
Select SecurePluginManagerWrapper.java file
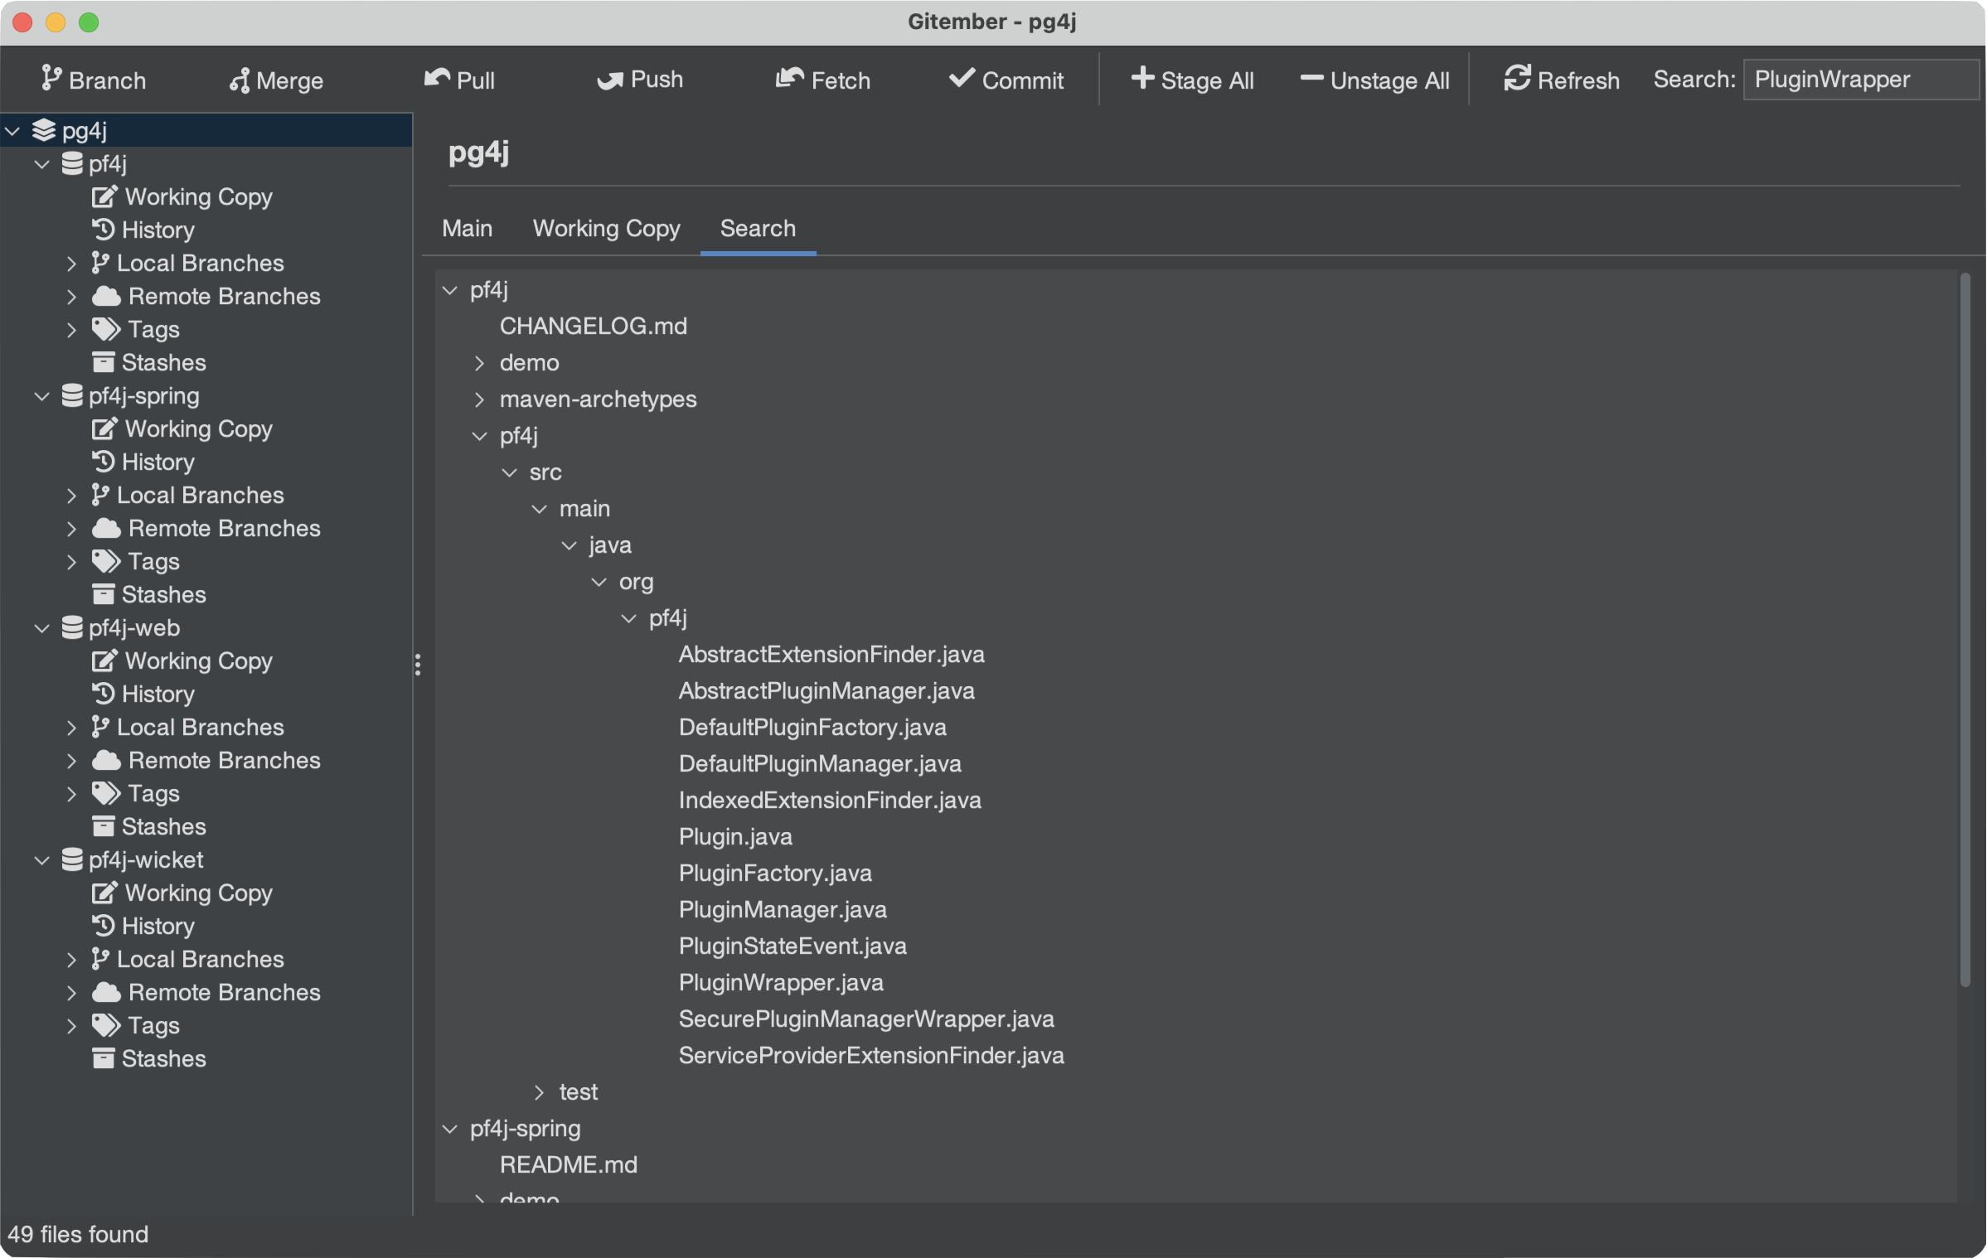point(866,1018)
